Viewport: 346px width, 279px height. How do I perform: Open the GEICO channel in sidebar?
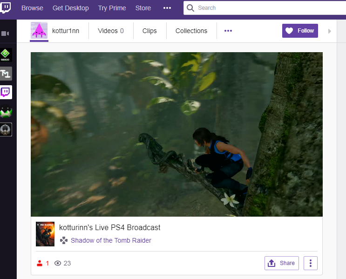click(x=6, y=55)
